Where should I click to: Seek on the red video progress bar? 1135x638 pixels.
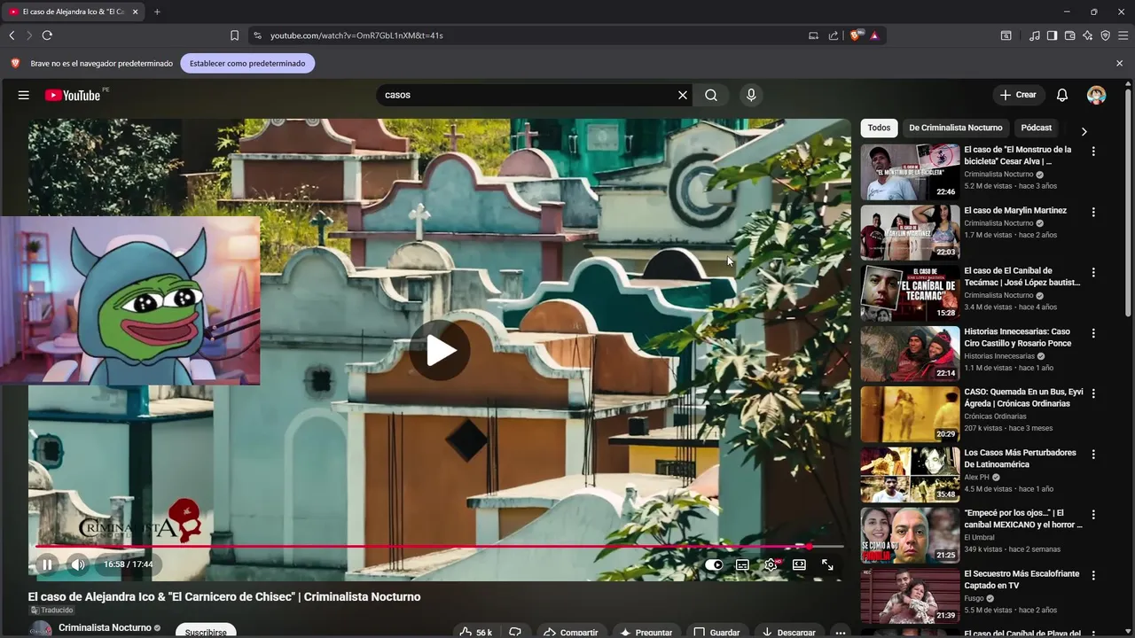(439, 547)
